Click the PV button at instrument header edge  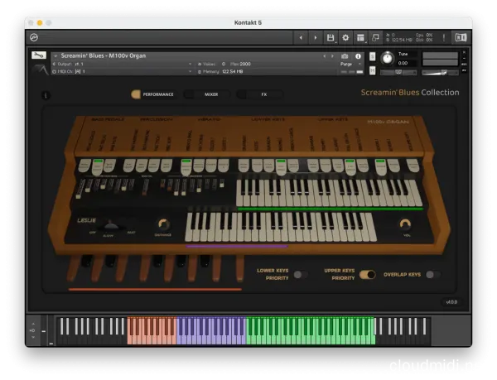[x=464, y=70]
